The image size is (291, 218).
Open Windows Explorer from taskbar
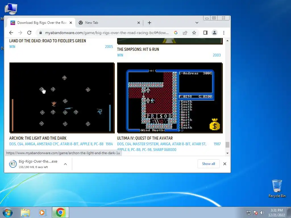25,212
